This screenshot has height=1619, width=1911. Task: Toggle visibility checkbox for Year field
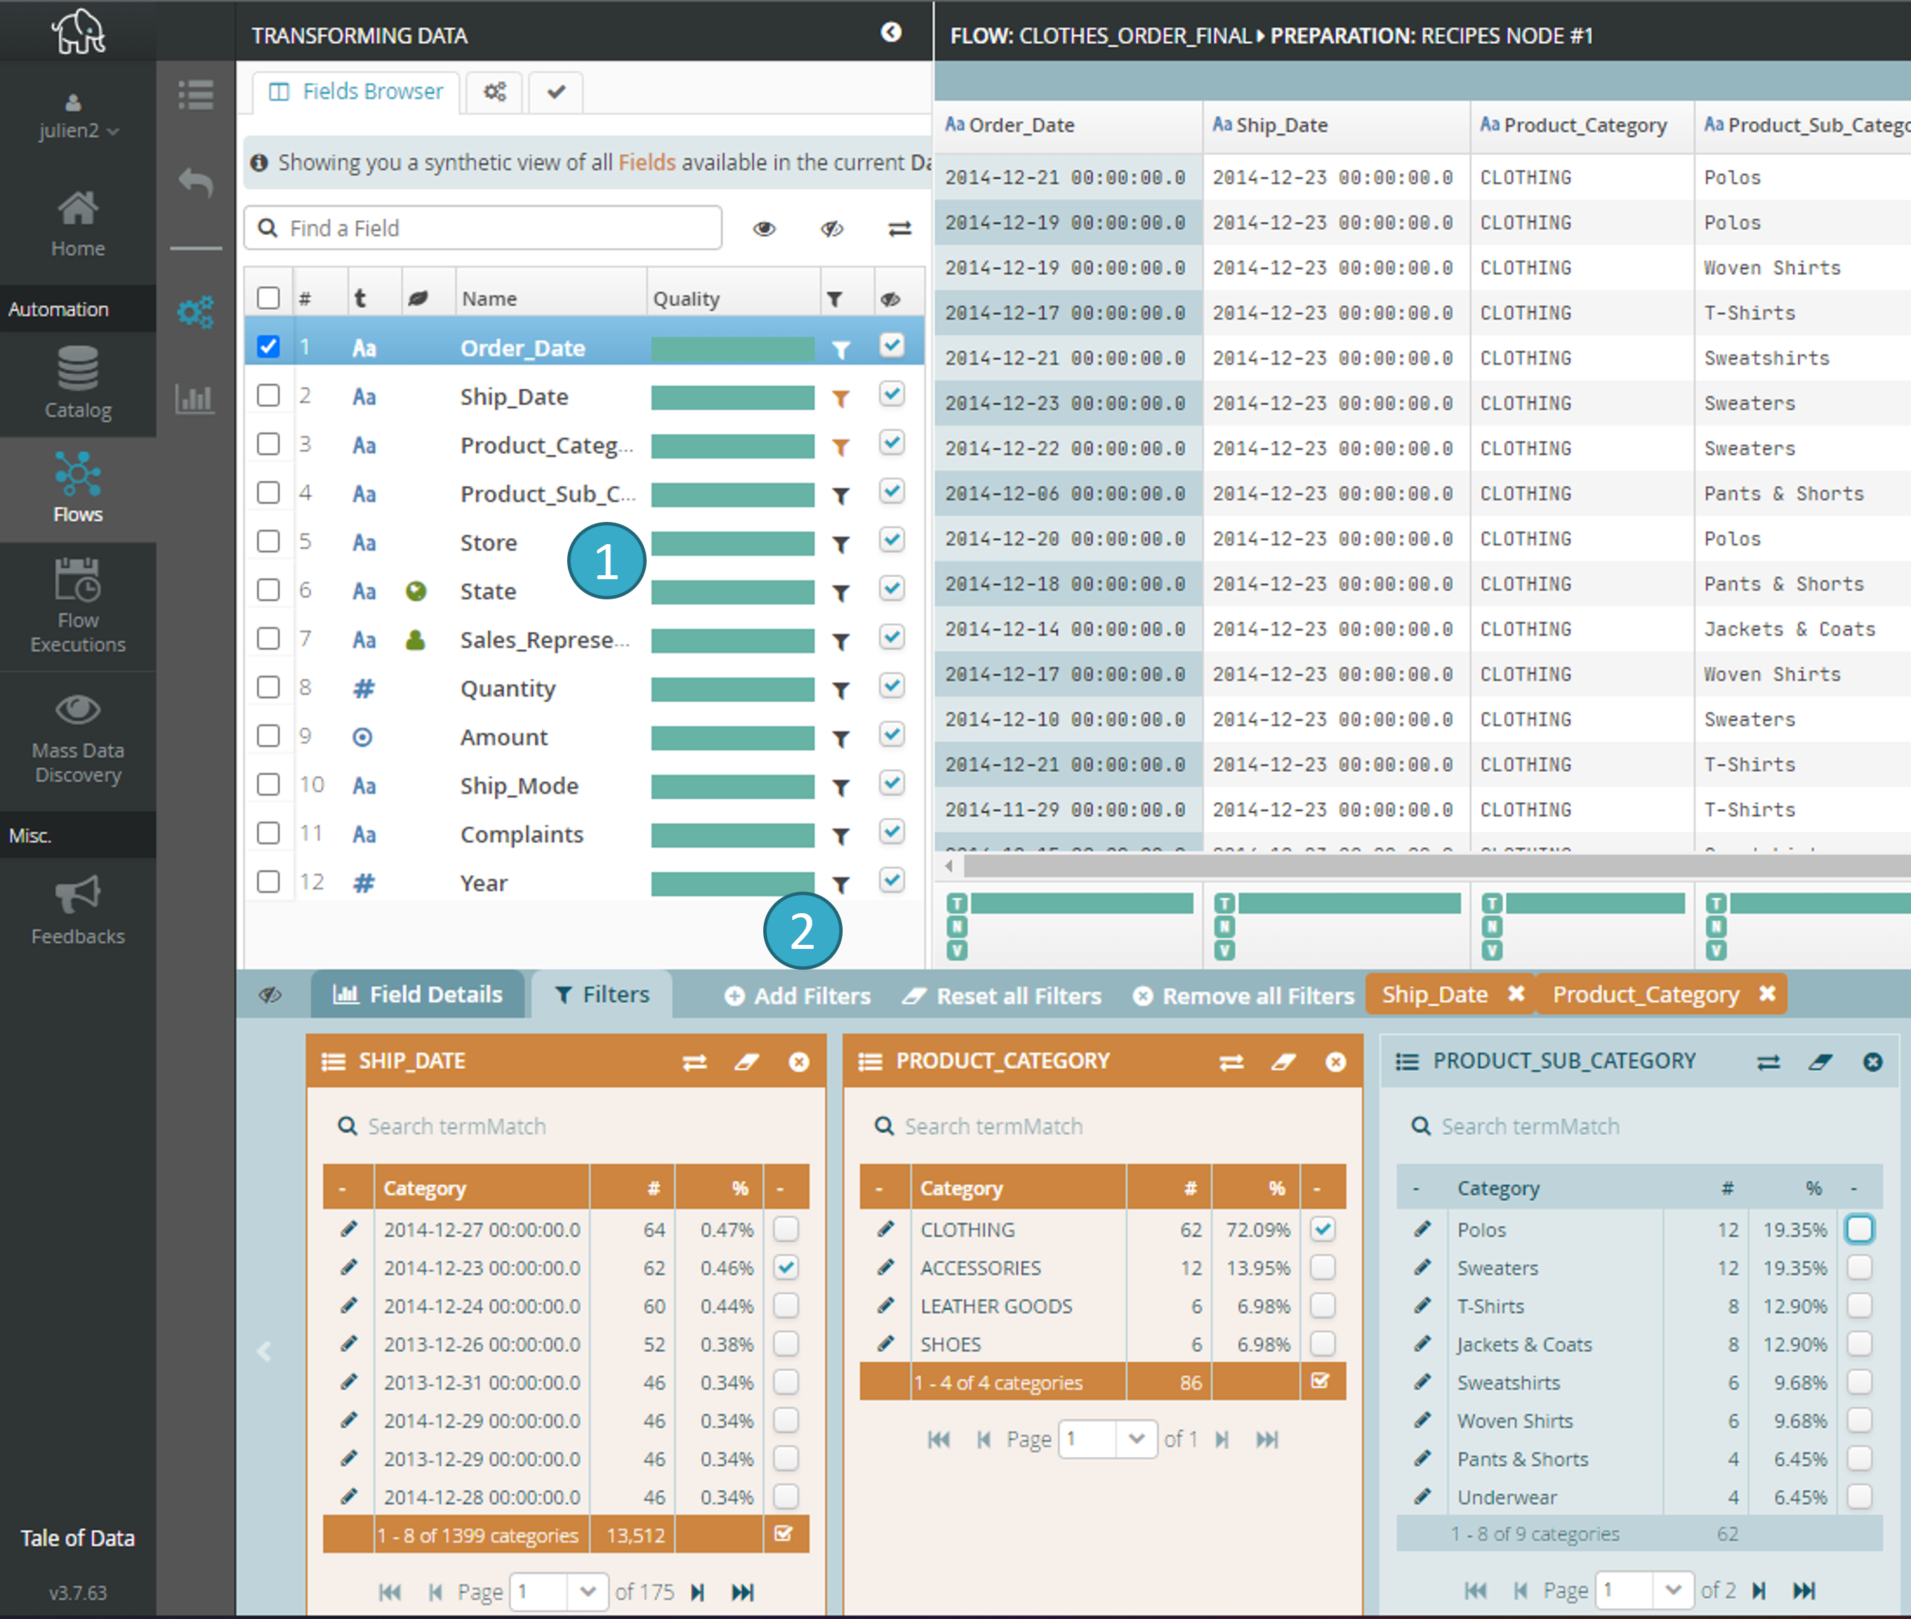(x=891, y=880)
